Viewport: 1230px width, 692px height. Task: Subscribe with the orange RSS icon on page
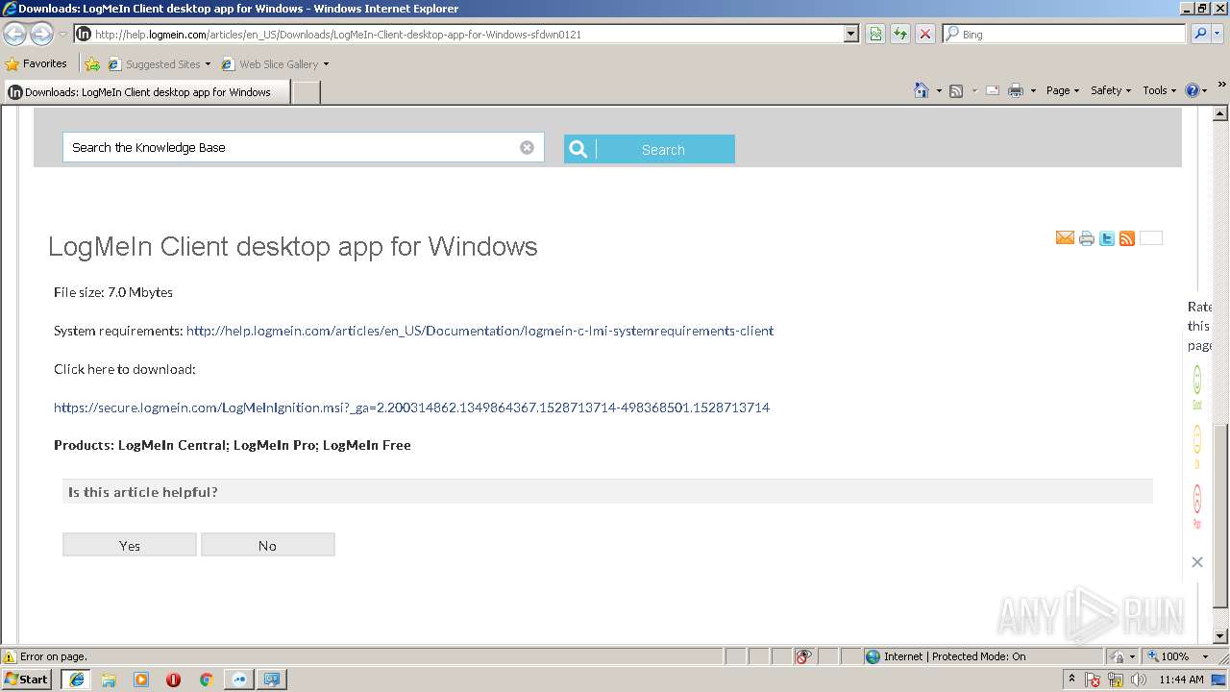point(1127,238)
